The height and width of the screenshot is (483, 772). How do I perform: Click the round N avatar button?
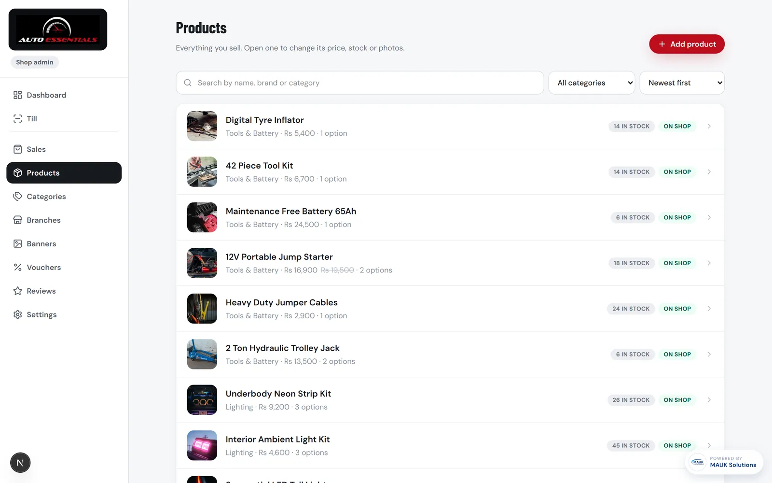tap(20, 463)
